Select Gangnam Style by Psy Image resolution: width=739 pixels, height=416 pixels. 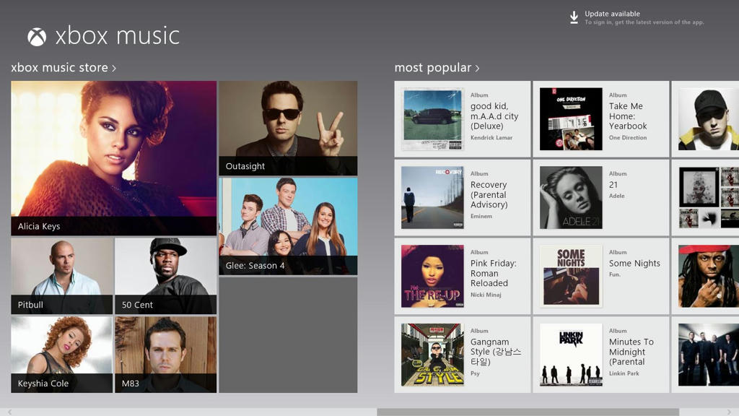coord(462,354)
